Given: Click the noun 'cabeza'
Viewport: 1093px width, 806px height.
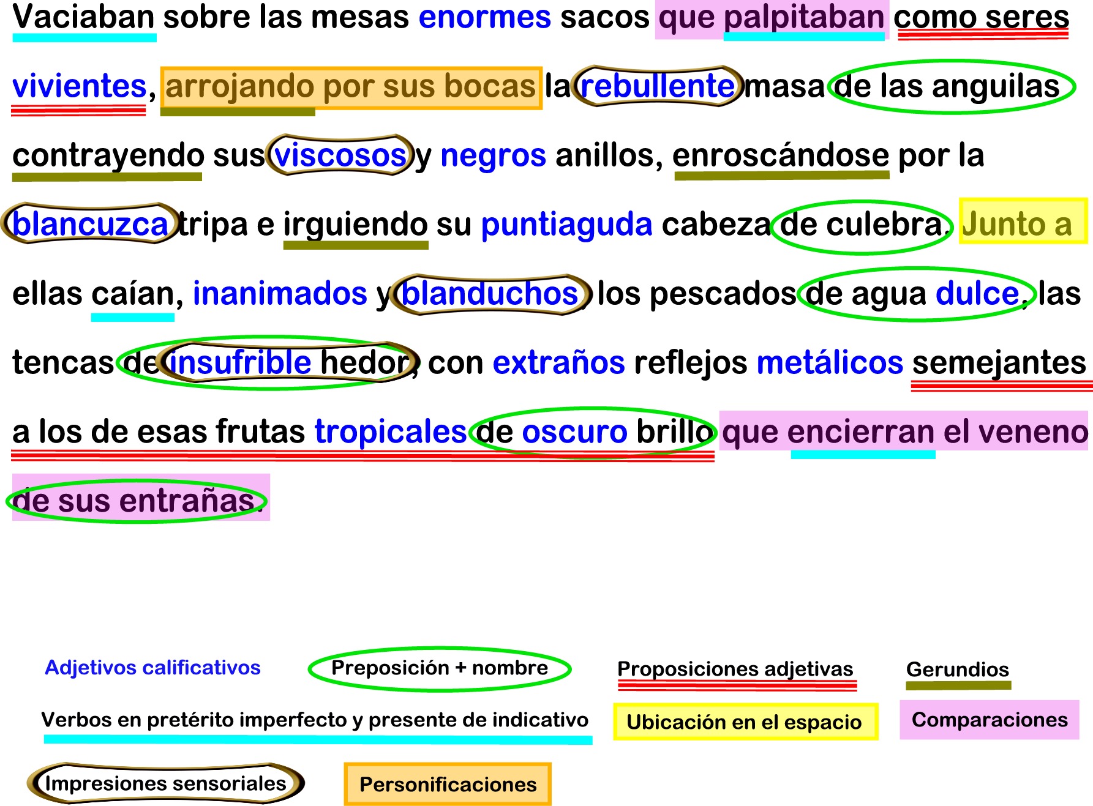Looking at the screenshot, I should coord(716,225).
